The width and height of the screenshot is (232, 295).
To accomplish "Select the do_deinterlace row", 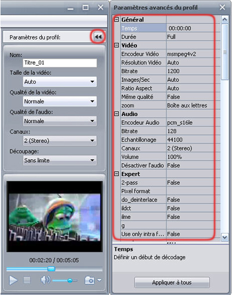I will click(x=171, y=200).
